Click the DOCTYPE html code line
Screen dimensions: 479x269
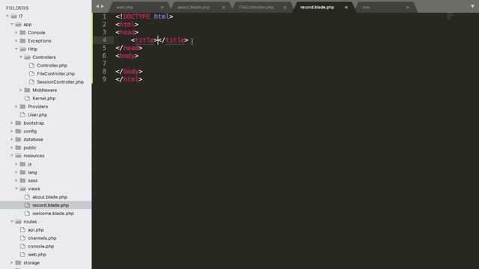pos(144,16)
